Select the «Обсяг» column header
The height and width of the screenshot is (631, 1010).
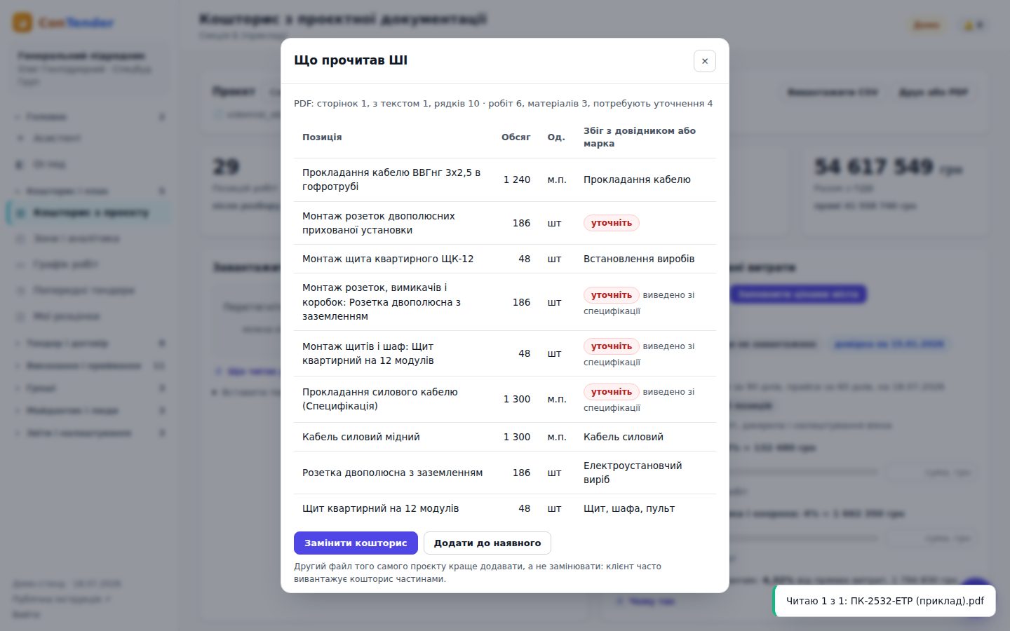click(516, 137)
